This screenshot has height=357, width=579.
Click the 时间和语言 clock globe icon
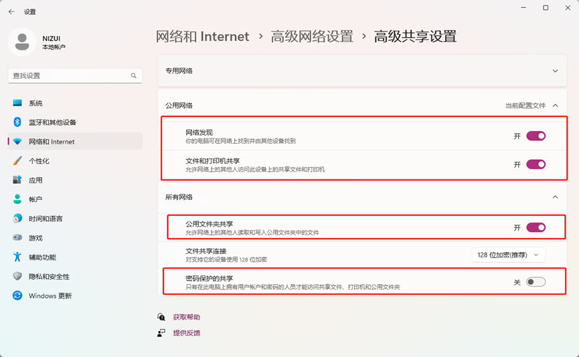17,219
